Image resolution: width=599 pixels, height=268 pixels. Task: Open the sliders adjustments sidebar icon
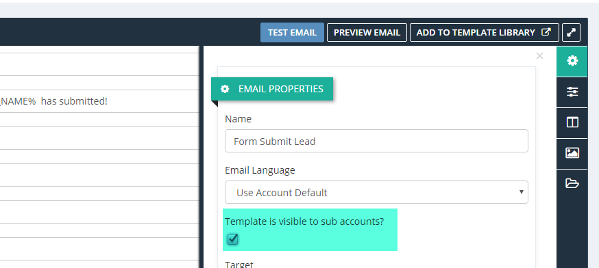[x=572, y=92]
